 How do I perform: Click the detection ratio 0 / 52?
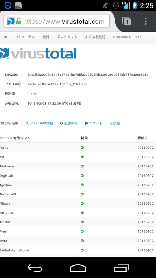click(32, 94)
